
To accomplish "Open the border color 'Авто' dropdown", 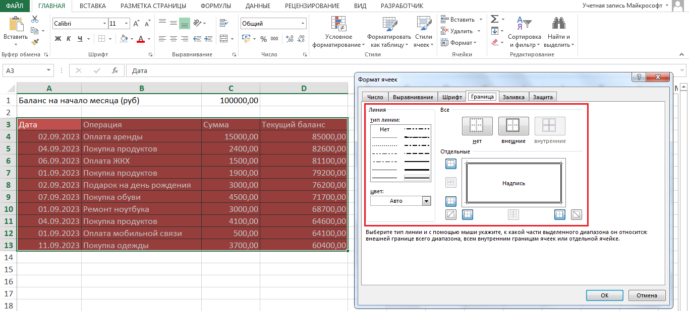I will point(426,201).
